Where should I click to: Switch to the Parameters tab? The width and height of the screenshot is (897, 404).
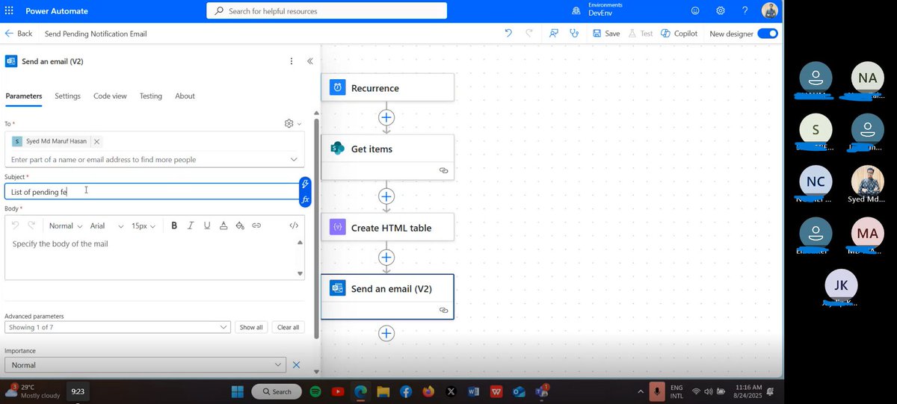[x=24, y=96]
